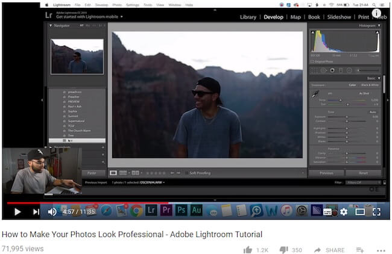Select The Church Warm preset folder
Image resolution: width=392 pixels, height=254 pixels.
click(x=79, y=131)
